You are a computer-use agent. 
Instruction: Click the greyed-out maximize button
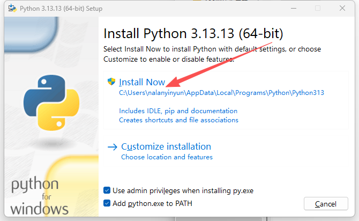(x=318, y=9)
